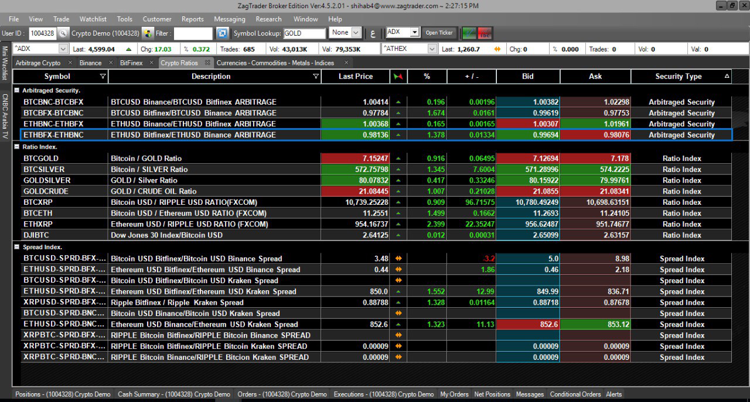Viewport: 750px width, 402px height.
Task: Click the green chart icon in toolbar
Action: point(469,33)
